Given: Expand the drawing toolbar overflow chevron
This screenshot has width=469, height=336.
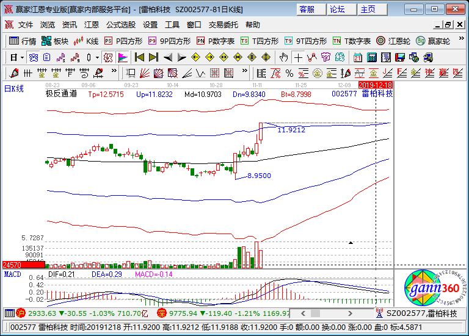Looking at the screenshot, I should [x=114, y=71].
